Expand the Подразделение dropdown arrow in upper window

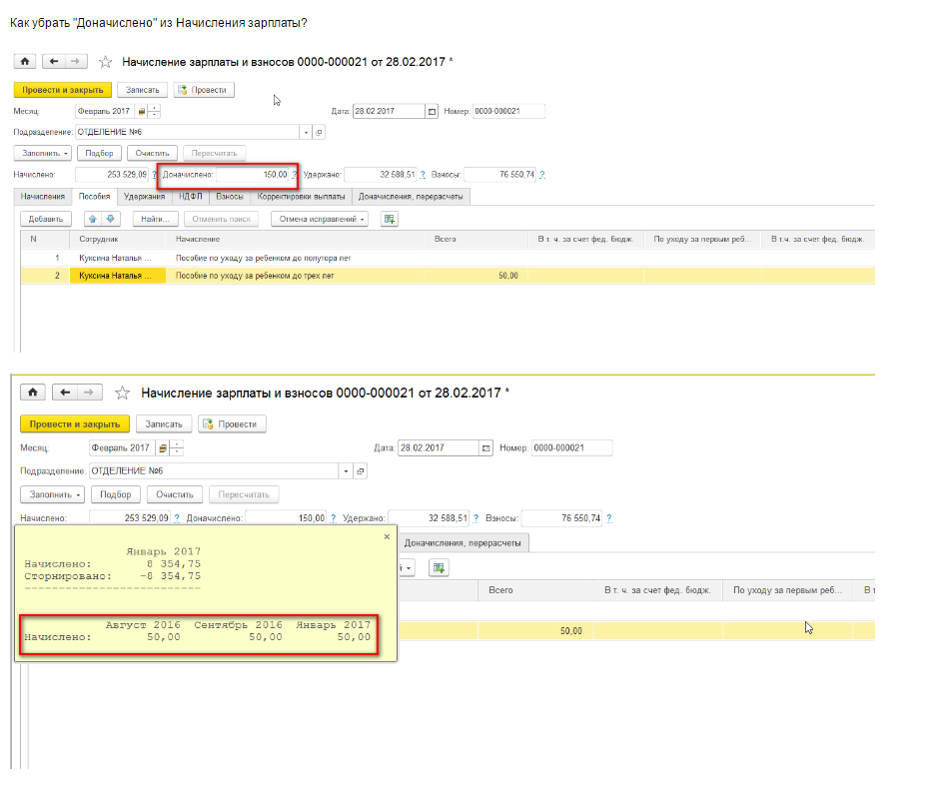[305, 132]
